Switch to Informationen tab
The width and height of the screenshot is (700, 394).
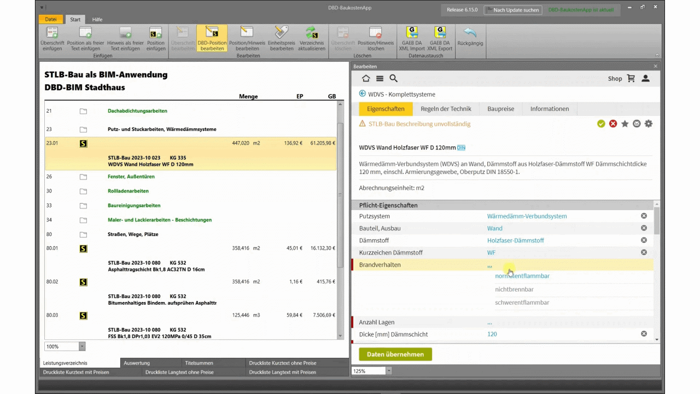tap(550, 109)
